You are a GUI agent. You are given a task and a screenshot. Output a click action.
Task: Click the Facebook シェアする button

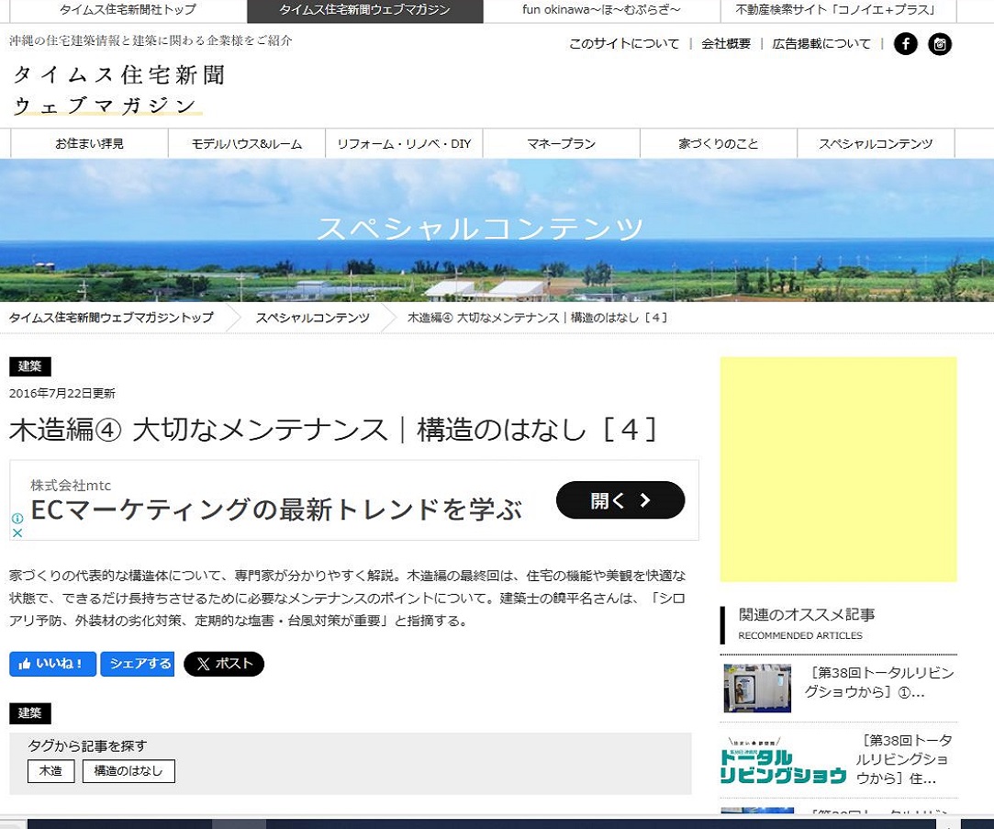137,664
